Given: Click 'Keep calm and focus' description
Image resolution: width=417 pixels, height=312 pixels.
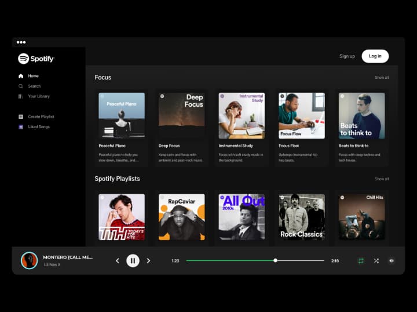Looking at the screenshot, I should pyautogui.click(x=181, y=157).
